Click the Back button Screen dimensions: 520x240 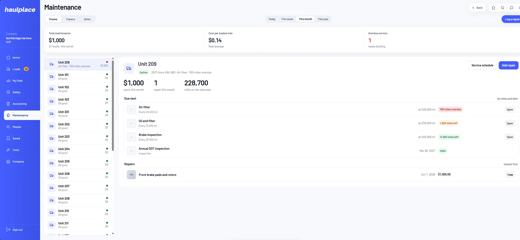tap(477, 8)
